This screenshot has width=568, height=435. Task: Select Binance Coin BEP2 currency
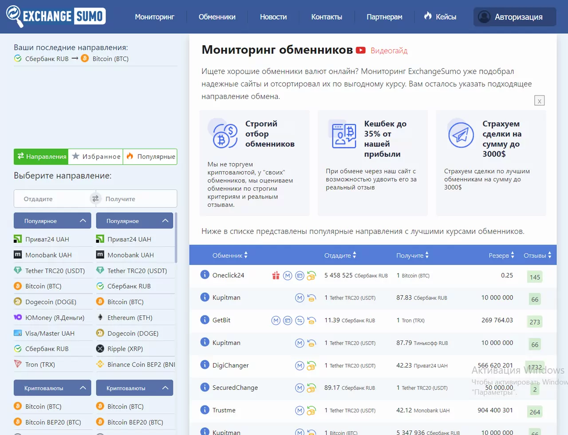click(135, 364)
